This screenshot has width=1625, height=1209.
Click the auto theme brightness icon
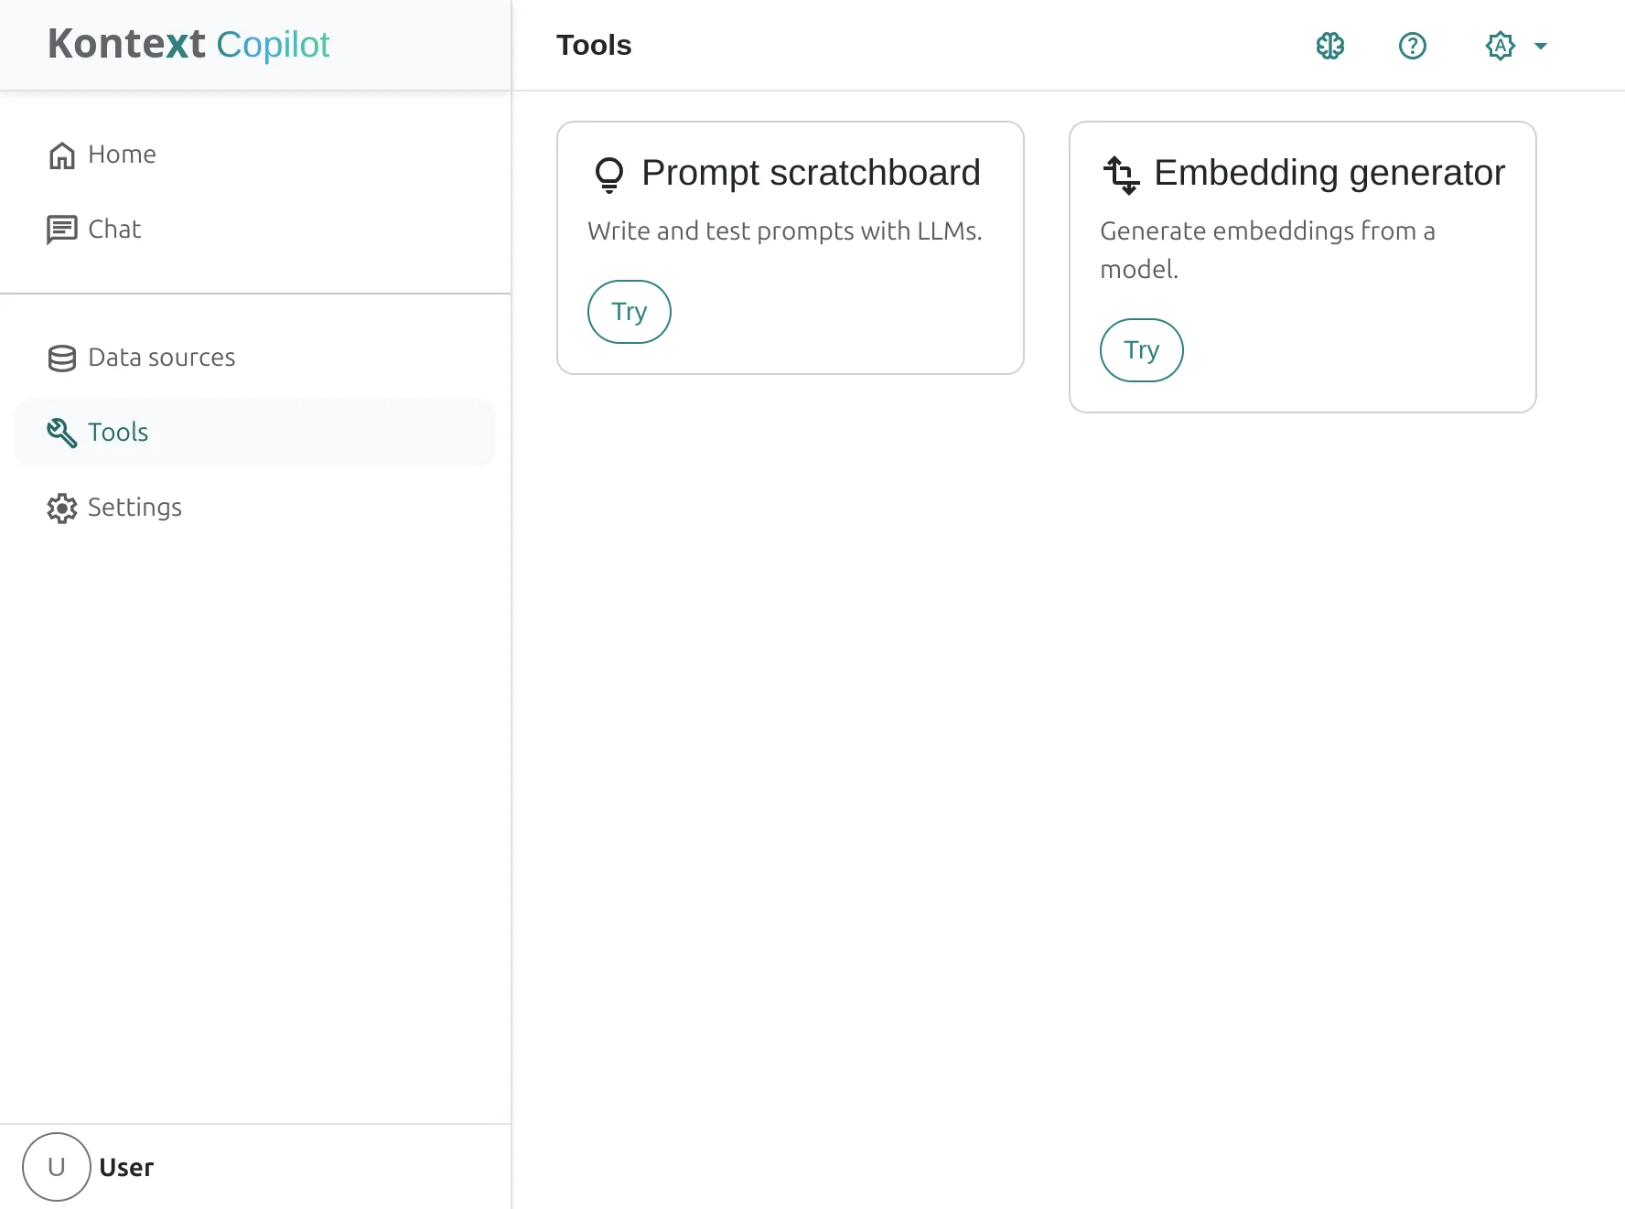1500,46
